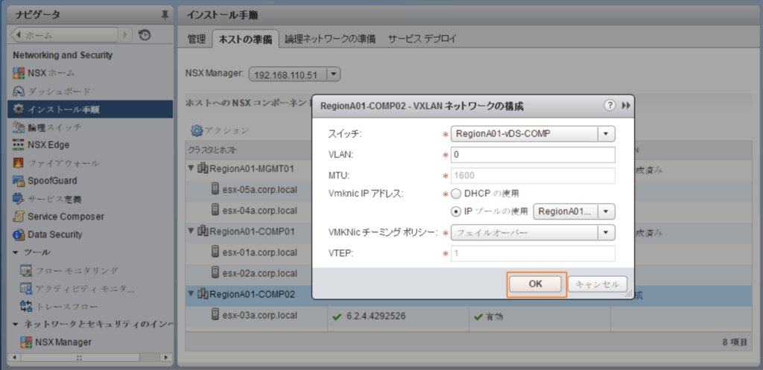Open navigator history clock icon

point(145,35)
